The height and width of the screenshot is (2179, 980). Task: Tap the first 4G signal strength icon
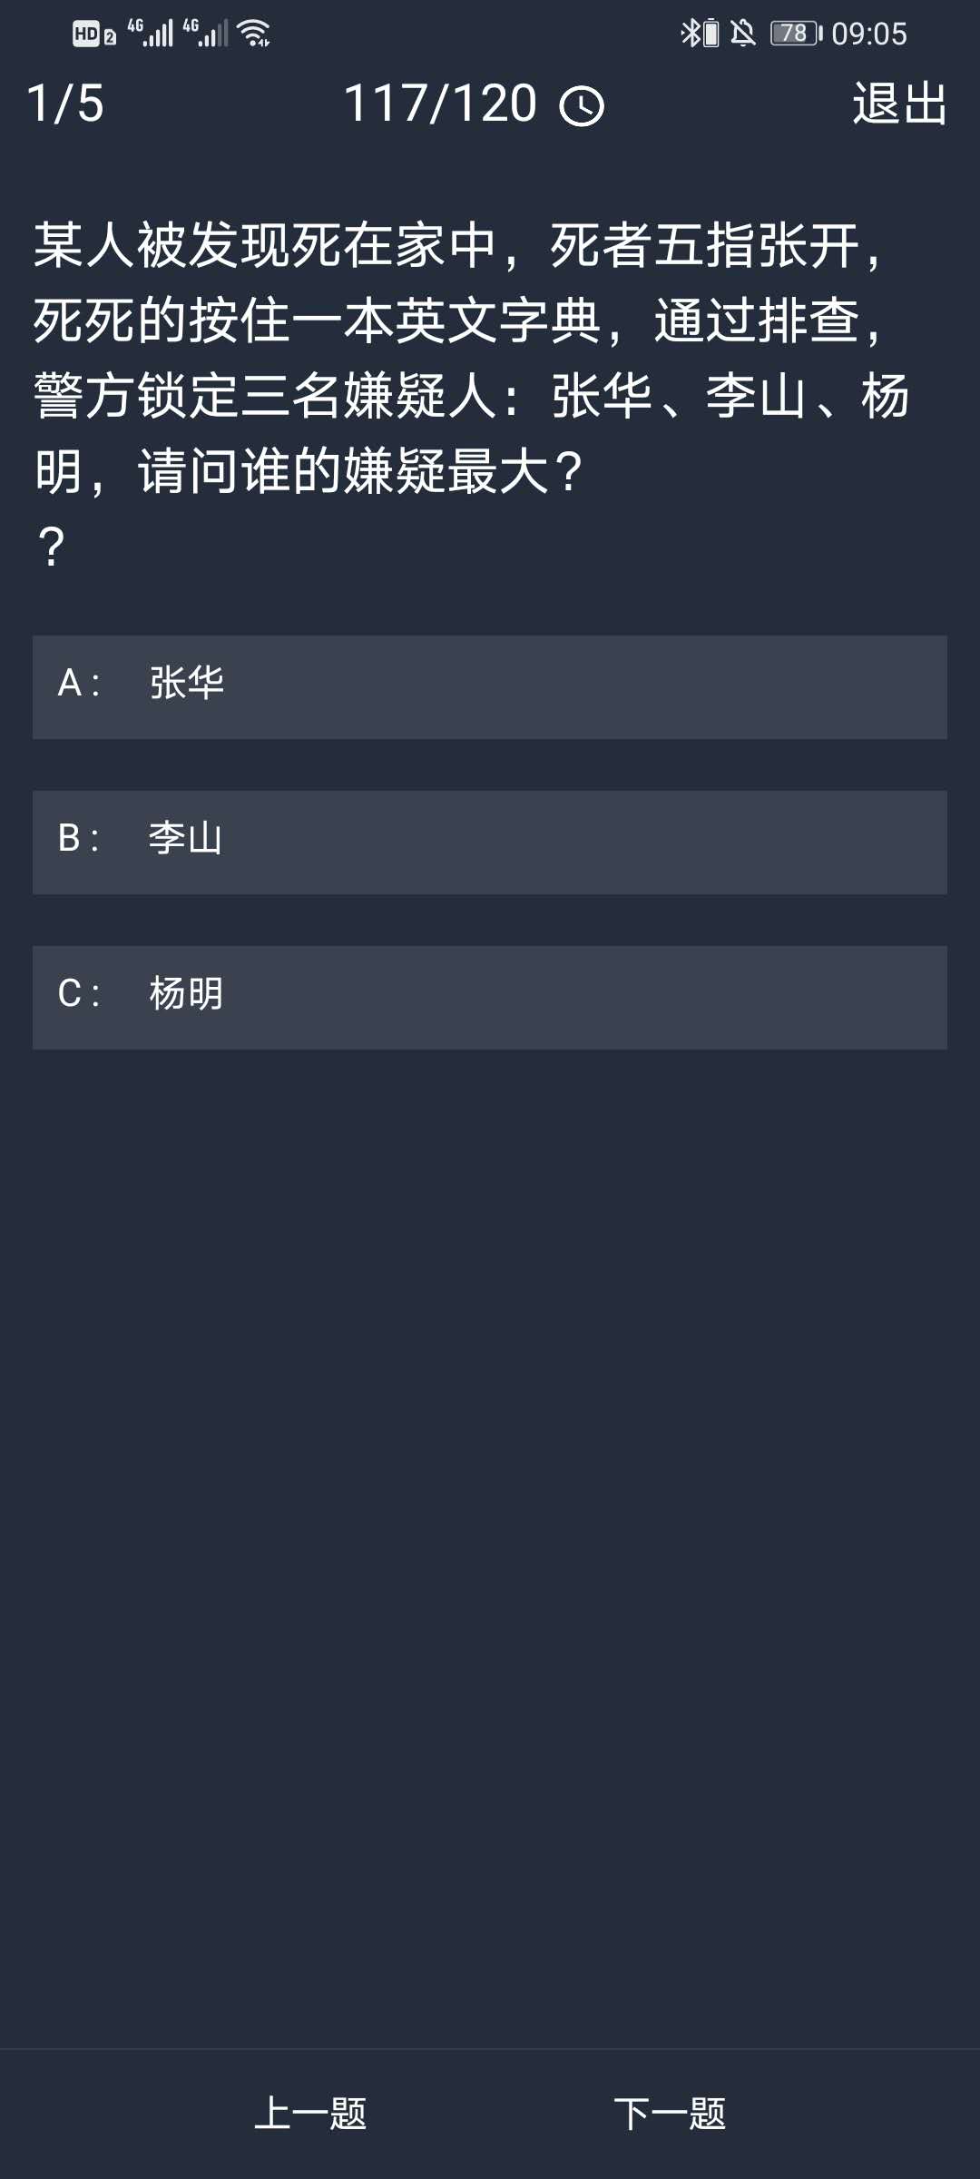pos(151,33)
